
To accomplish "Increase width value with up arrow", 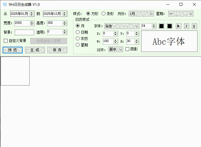I will pos(32,22).
